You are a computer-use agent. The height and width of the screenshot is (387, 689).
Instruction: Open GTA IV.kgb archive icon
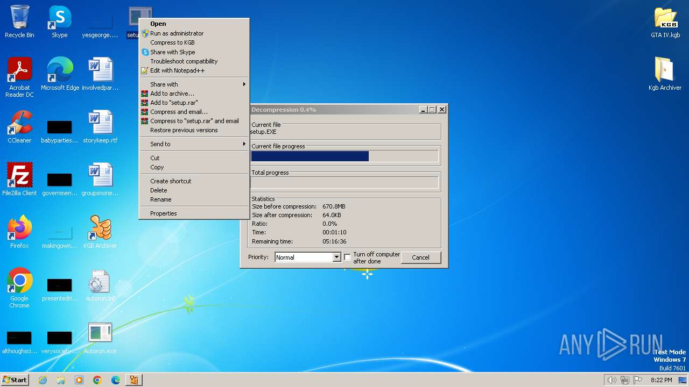665,21
